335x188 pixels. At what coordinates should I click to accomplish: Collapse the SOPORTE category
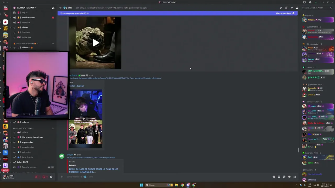coord(23,128)
